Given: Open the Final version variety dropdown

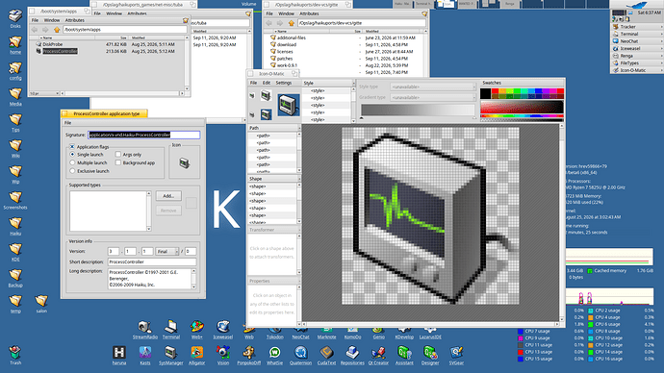Looking at the screenshot, I should point(166,251).
